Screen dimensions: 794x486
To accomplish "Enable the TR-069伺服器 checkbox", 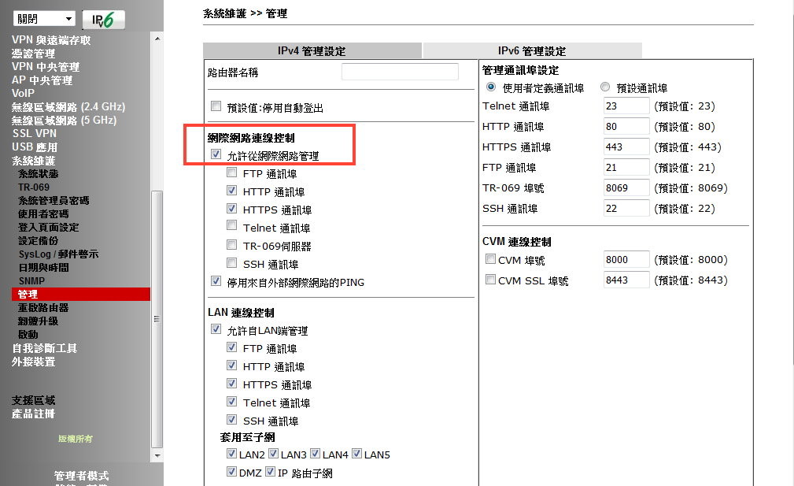I will [232, 246].
